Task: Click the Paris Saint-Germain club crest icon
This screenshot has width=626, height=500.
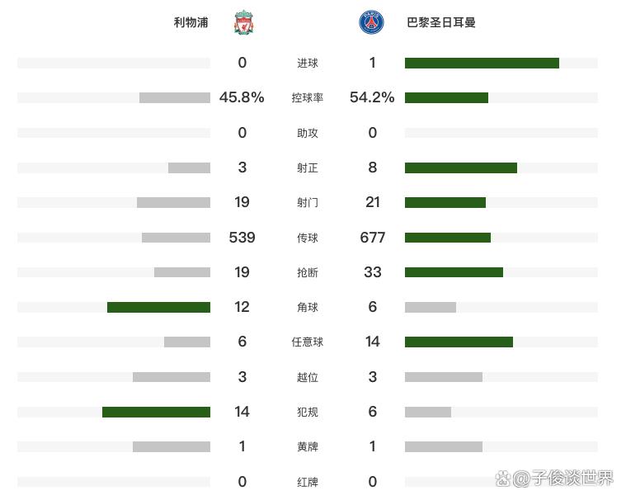Action: tap(371, 22)
